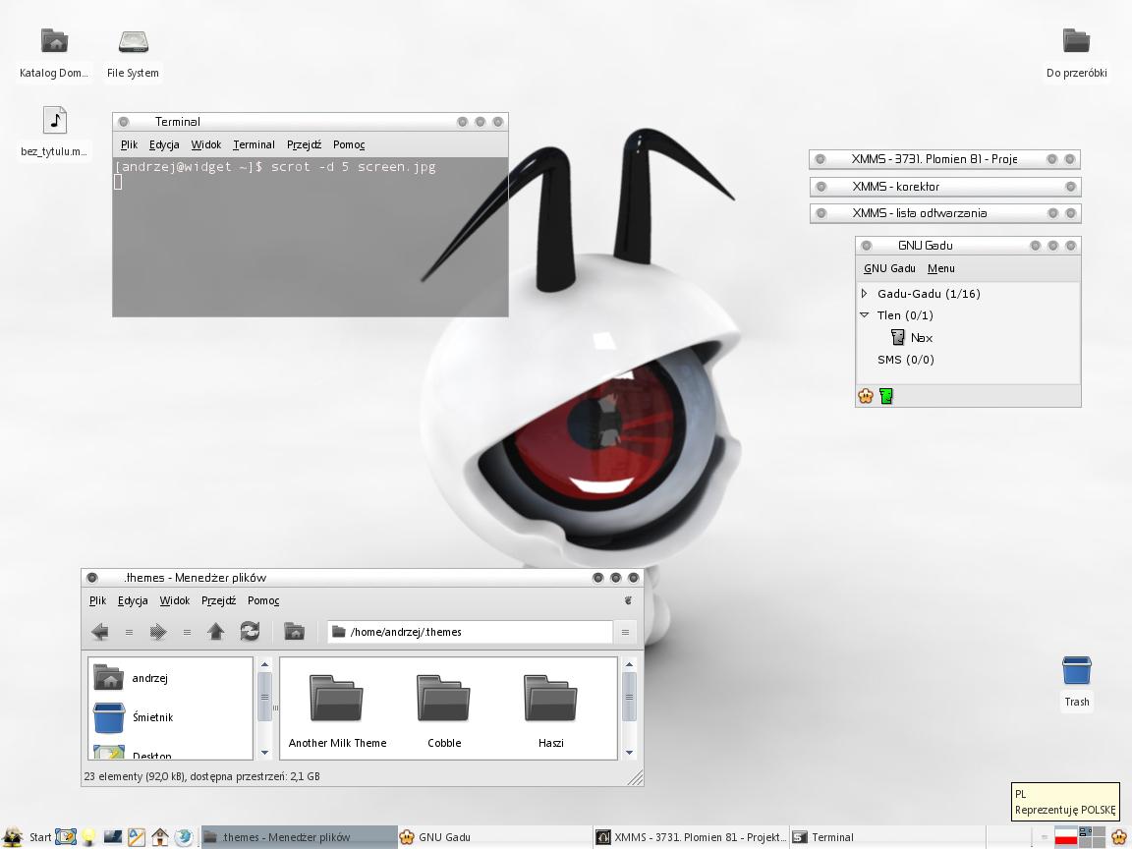
Task: Expand the Gadu-Gadu (1/16) group
Action: click(864, 293)
